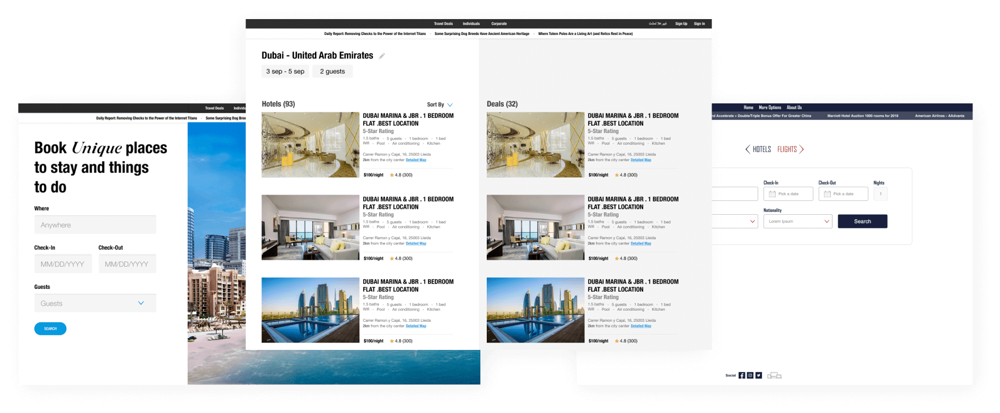Open the Guests dropdown on booking form
This screenshot has height=413, width=1000.
tap(95, 303)
